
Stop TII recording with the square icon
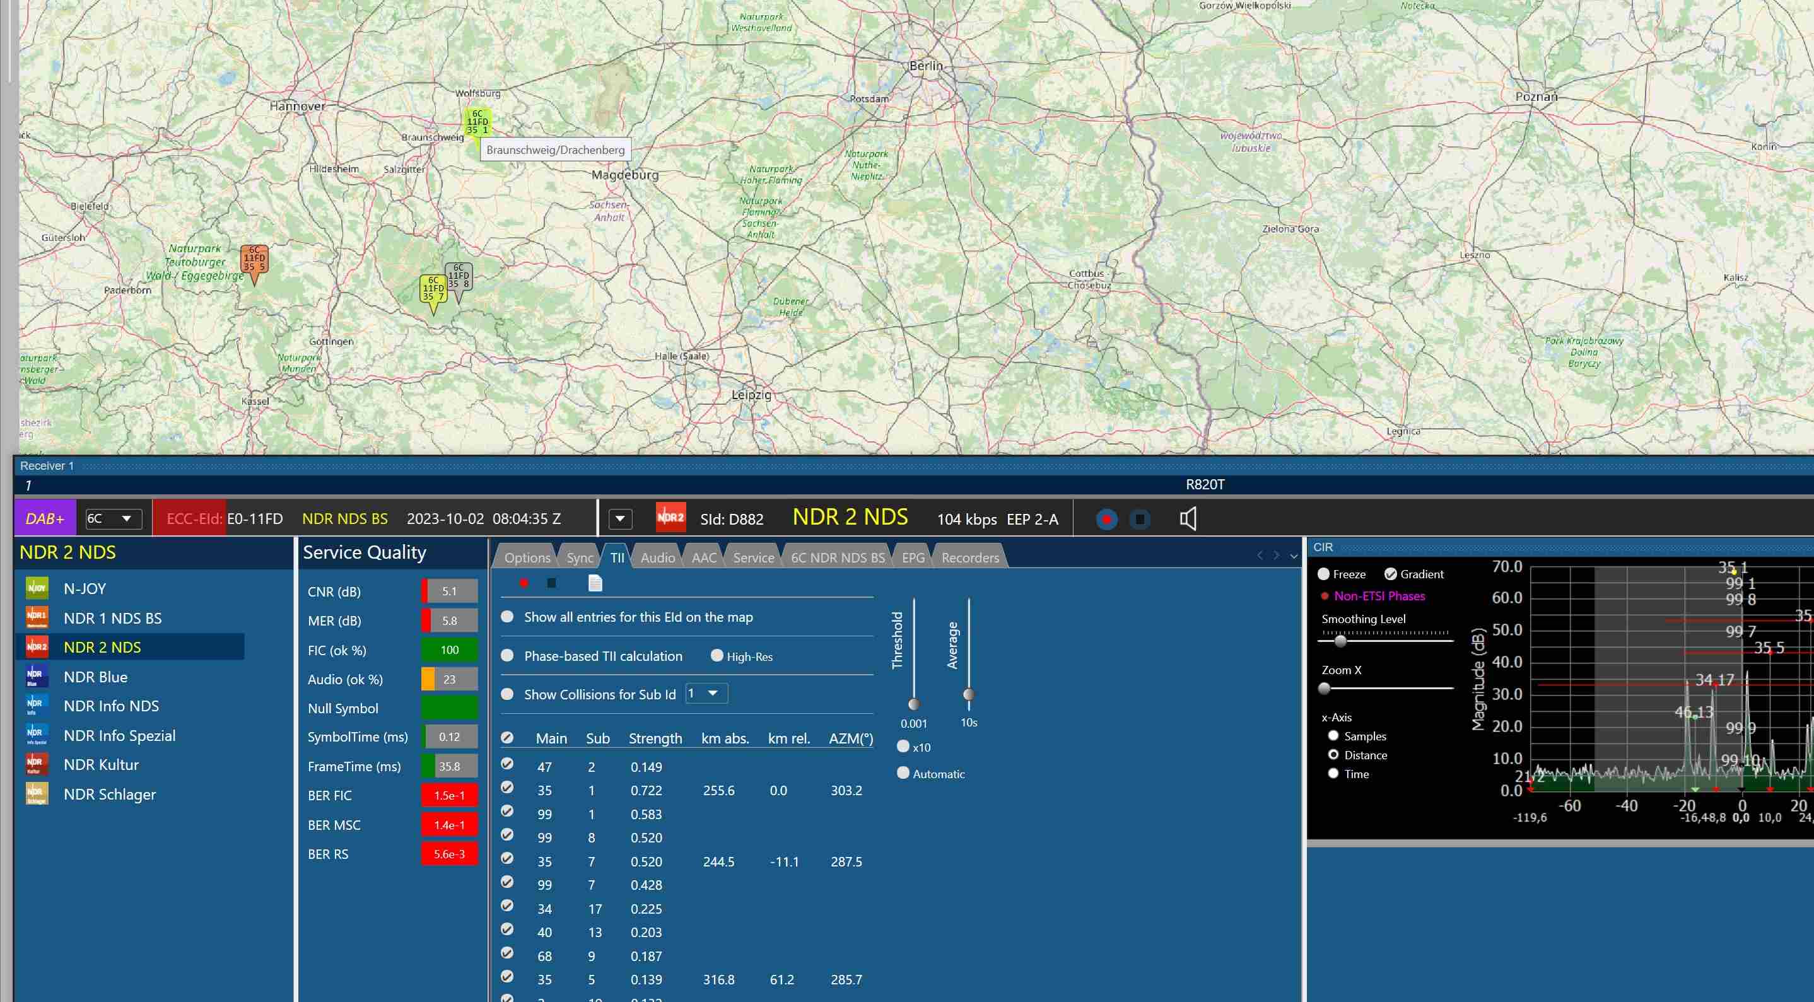(552, 583)
